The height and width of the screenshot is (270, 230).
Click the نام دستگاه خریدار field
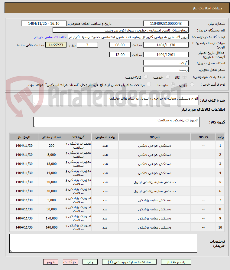[121, 30]
